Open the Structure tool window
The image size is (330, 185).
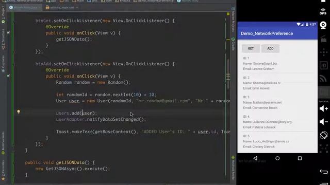click(3, 40)
